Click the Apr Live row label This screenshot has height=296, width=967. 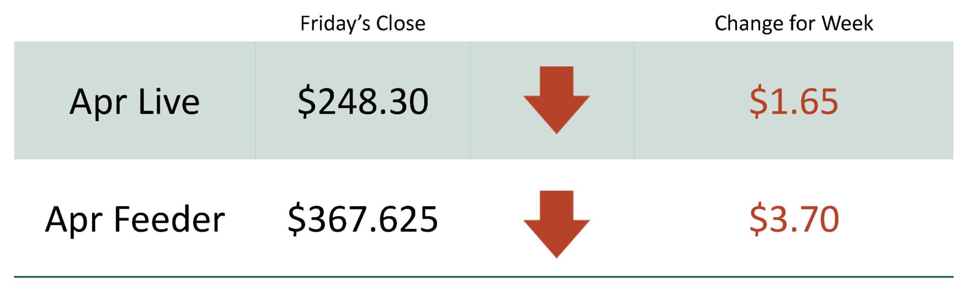coord(134,102)
